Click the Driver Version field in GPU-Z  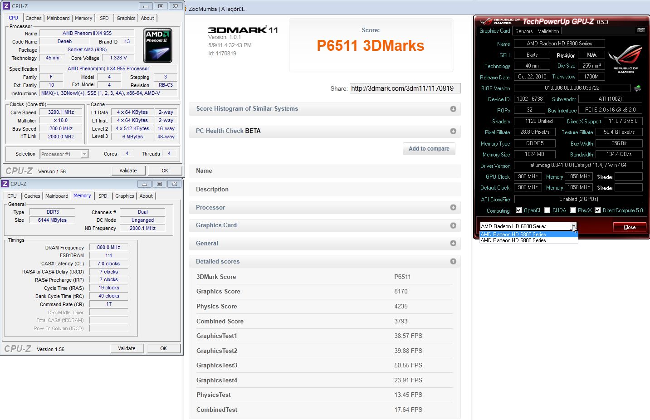578,165
